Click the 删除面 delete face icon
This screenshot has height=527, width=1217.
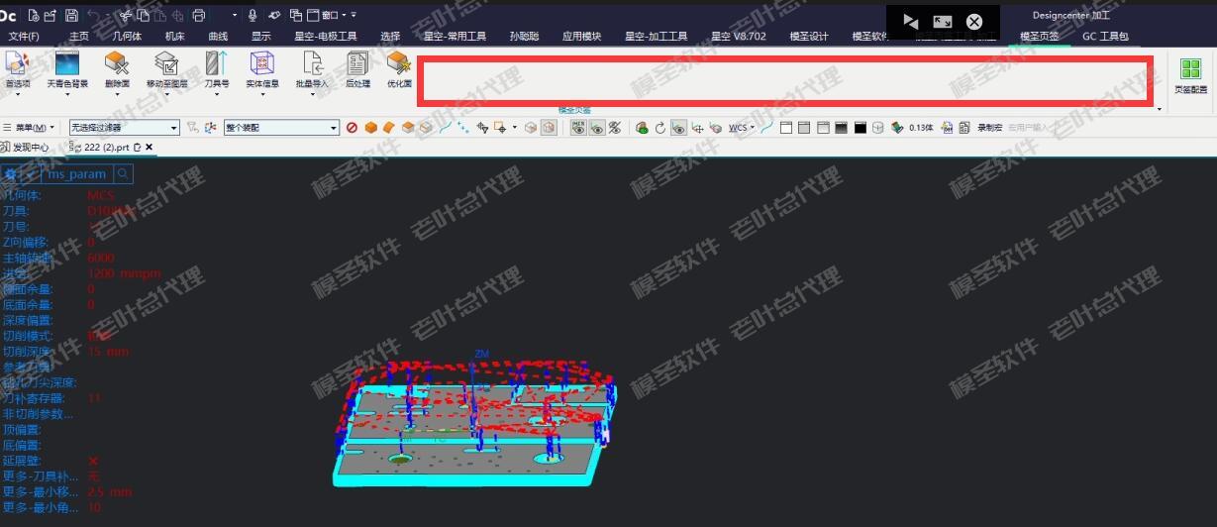pos(117,64)
